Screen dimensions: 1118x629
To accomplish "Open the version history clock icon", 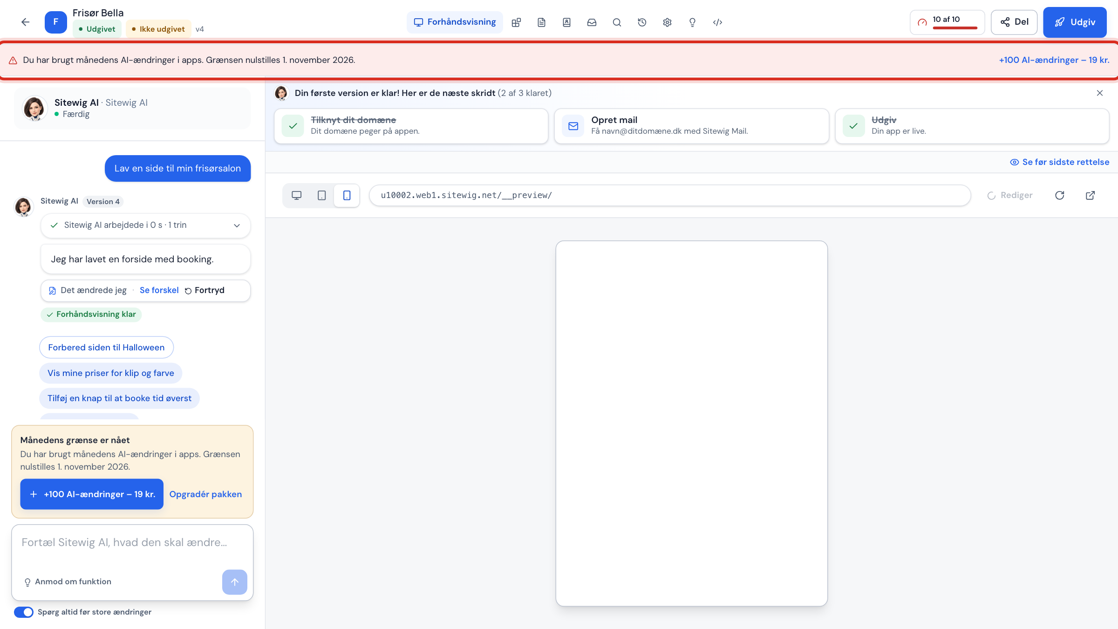I will (x=642, y=22).
